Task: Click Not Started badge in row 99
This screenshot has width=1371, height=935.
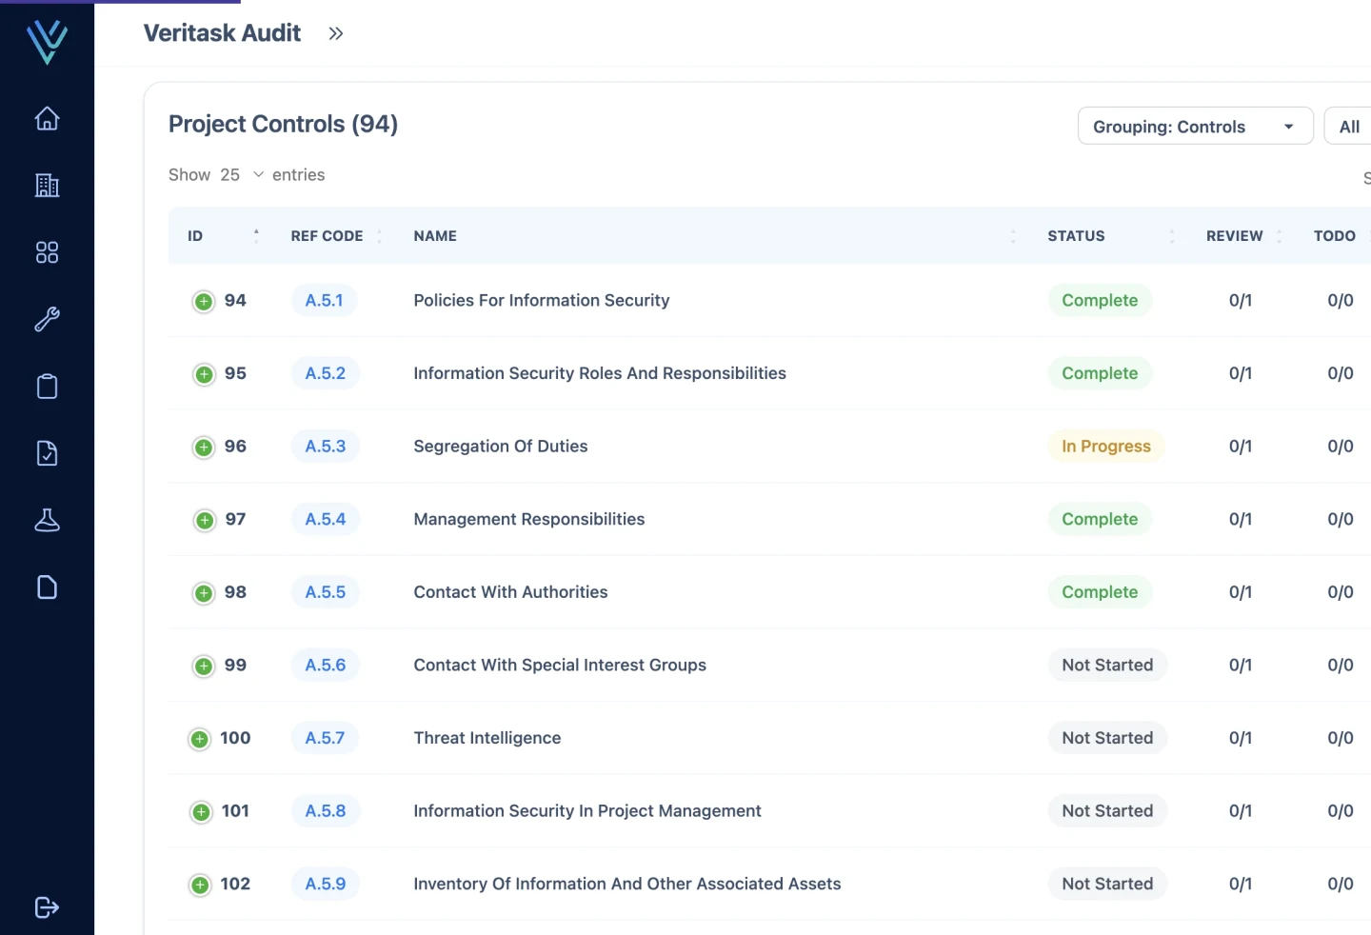Action: (x=1107, y=665)
